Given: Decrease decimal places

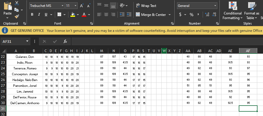Looking at the screenshot, I should tap(214, 15).
